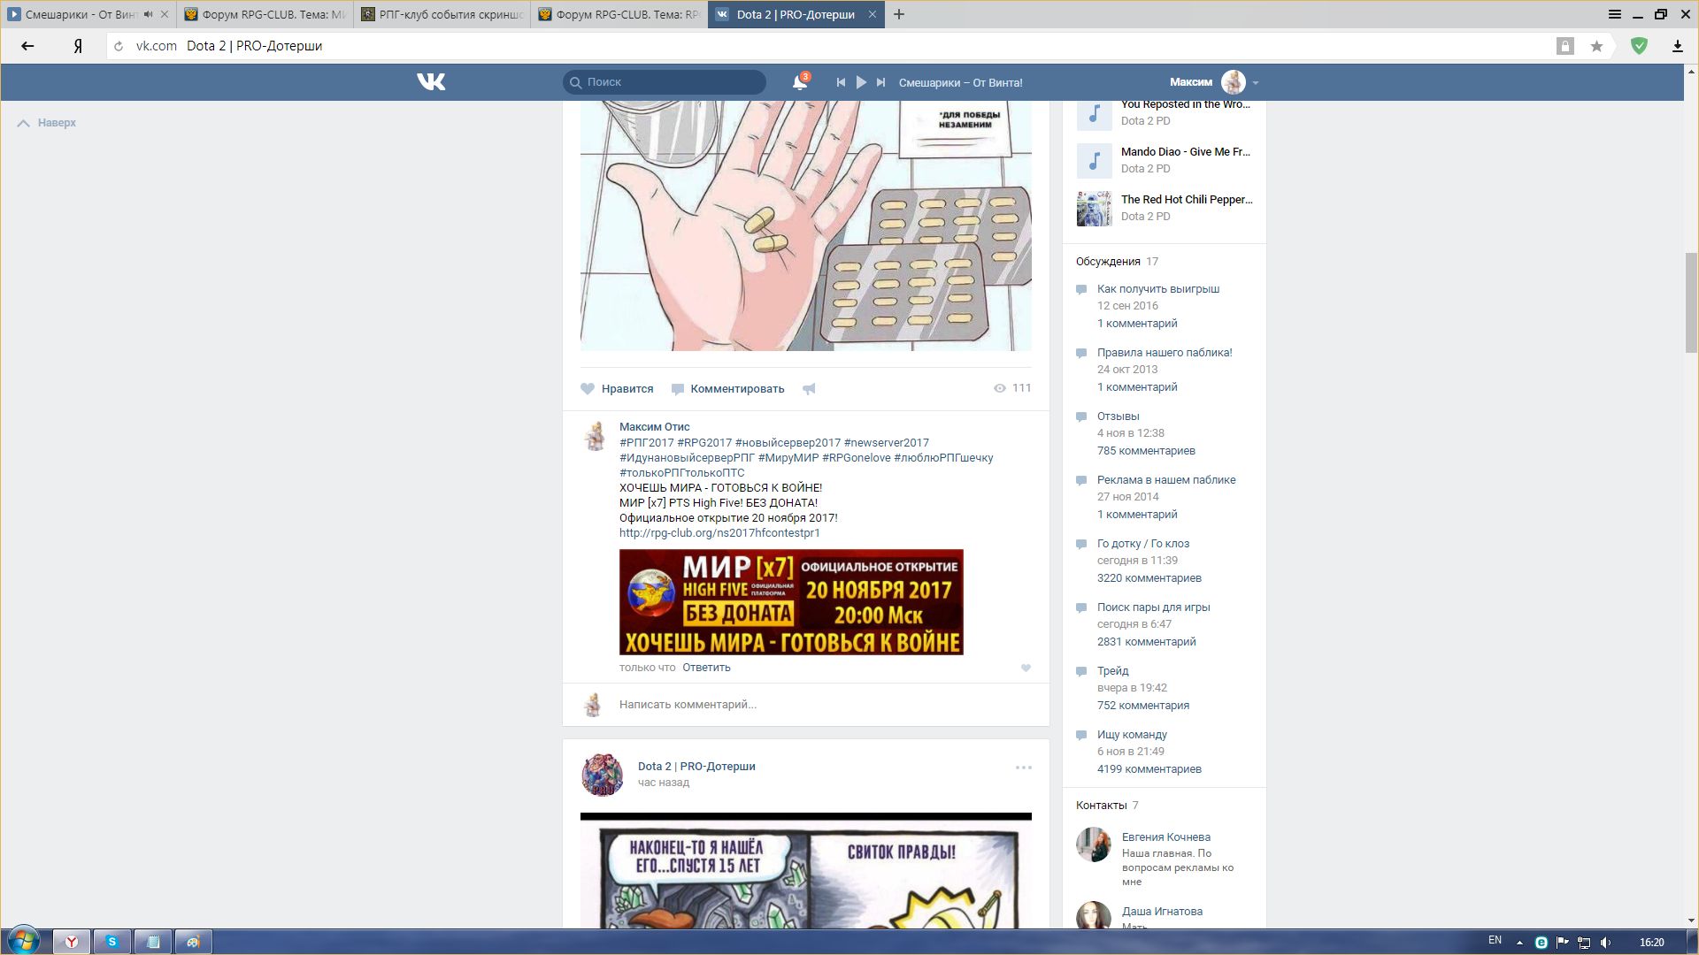Open the volume icon in system tray
The height and width of the screenshot is (955, 1699).
tap(1606, 943)
